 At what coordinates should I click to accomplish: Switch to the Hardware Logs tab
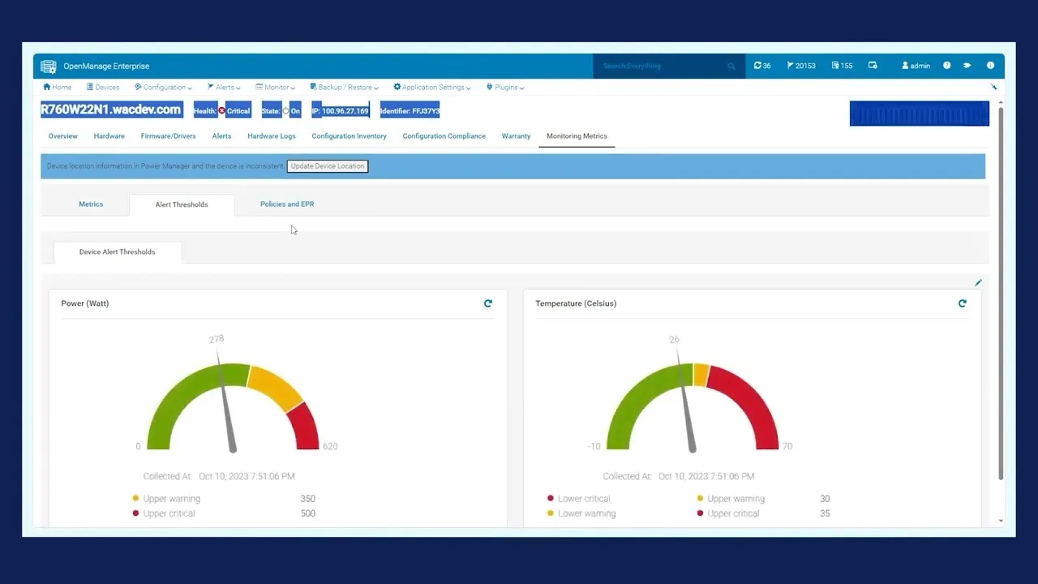pos(272,136)
